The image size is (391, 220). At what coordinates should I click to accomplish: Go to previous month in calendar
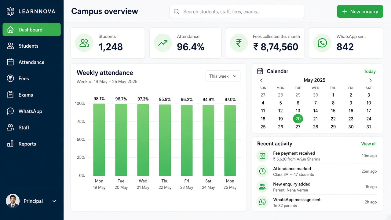coord(261,80)
